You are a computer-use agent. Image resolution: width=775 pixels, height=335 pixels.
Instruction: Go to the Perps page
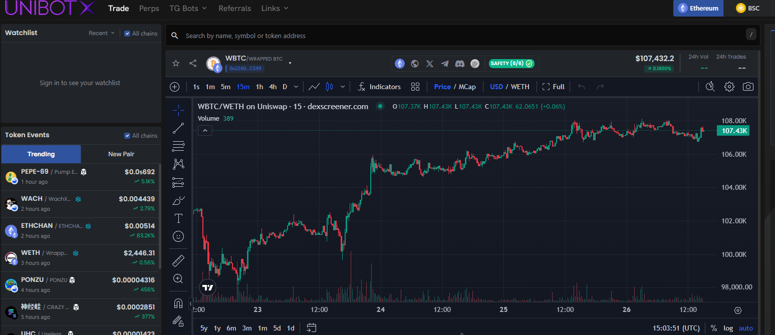(x=149, y=9)
